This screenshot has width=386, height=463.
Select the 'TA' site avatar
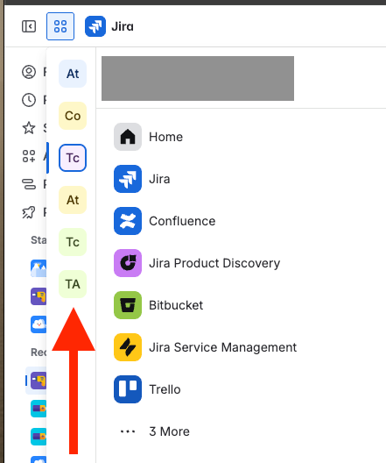(x=73, y=284)
